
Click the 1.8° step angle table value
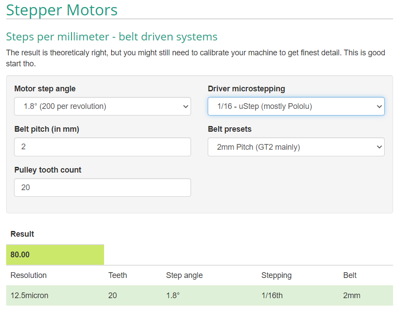173,296
